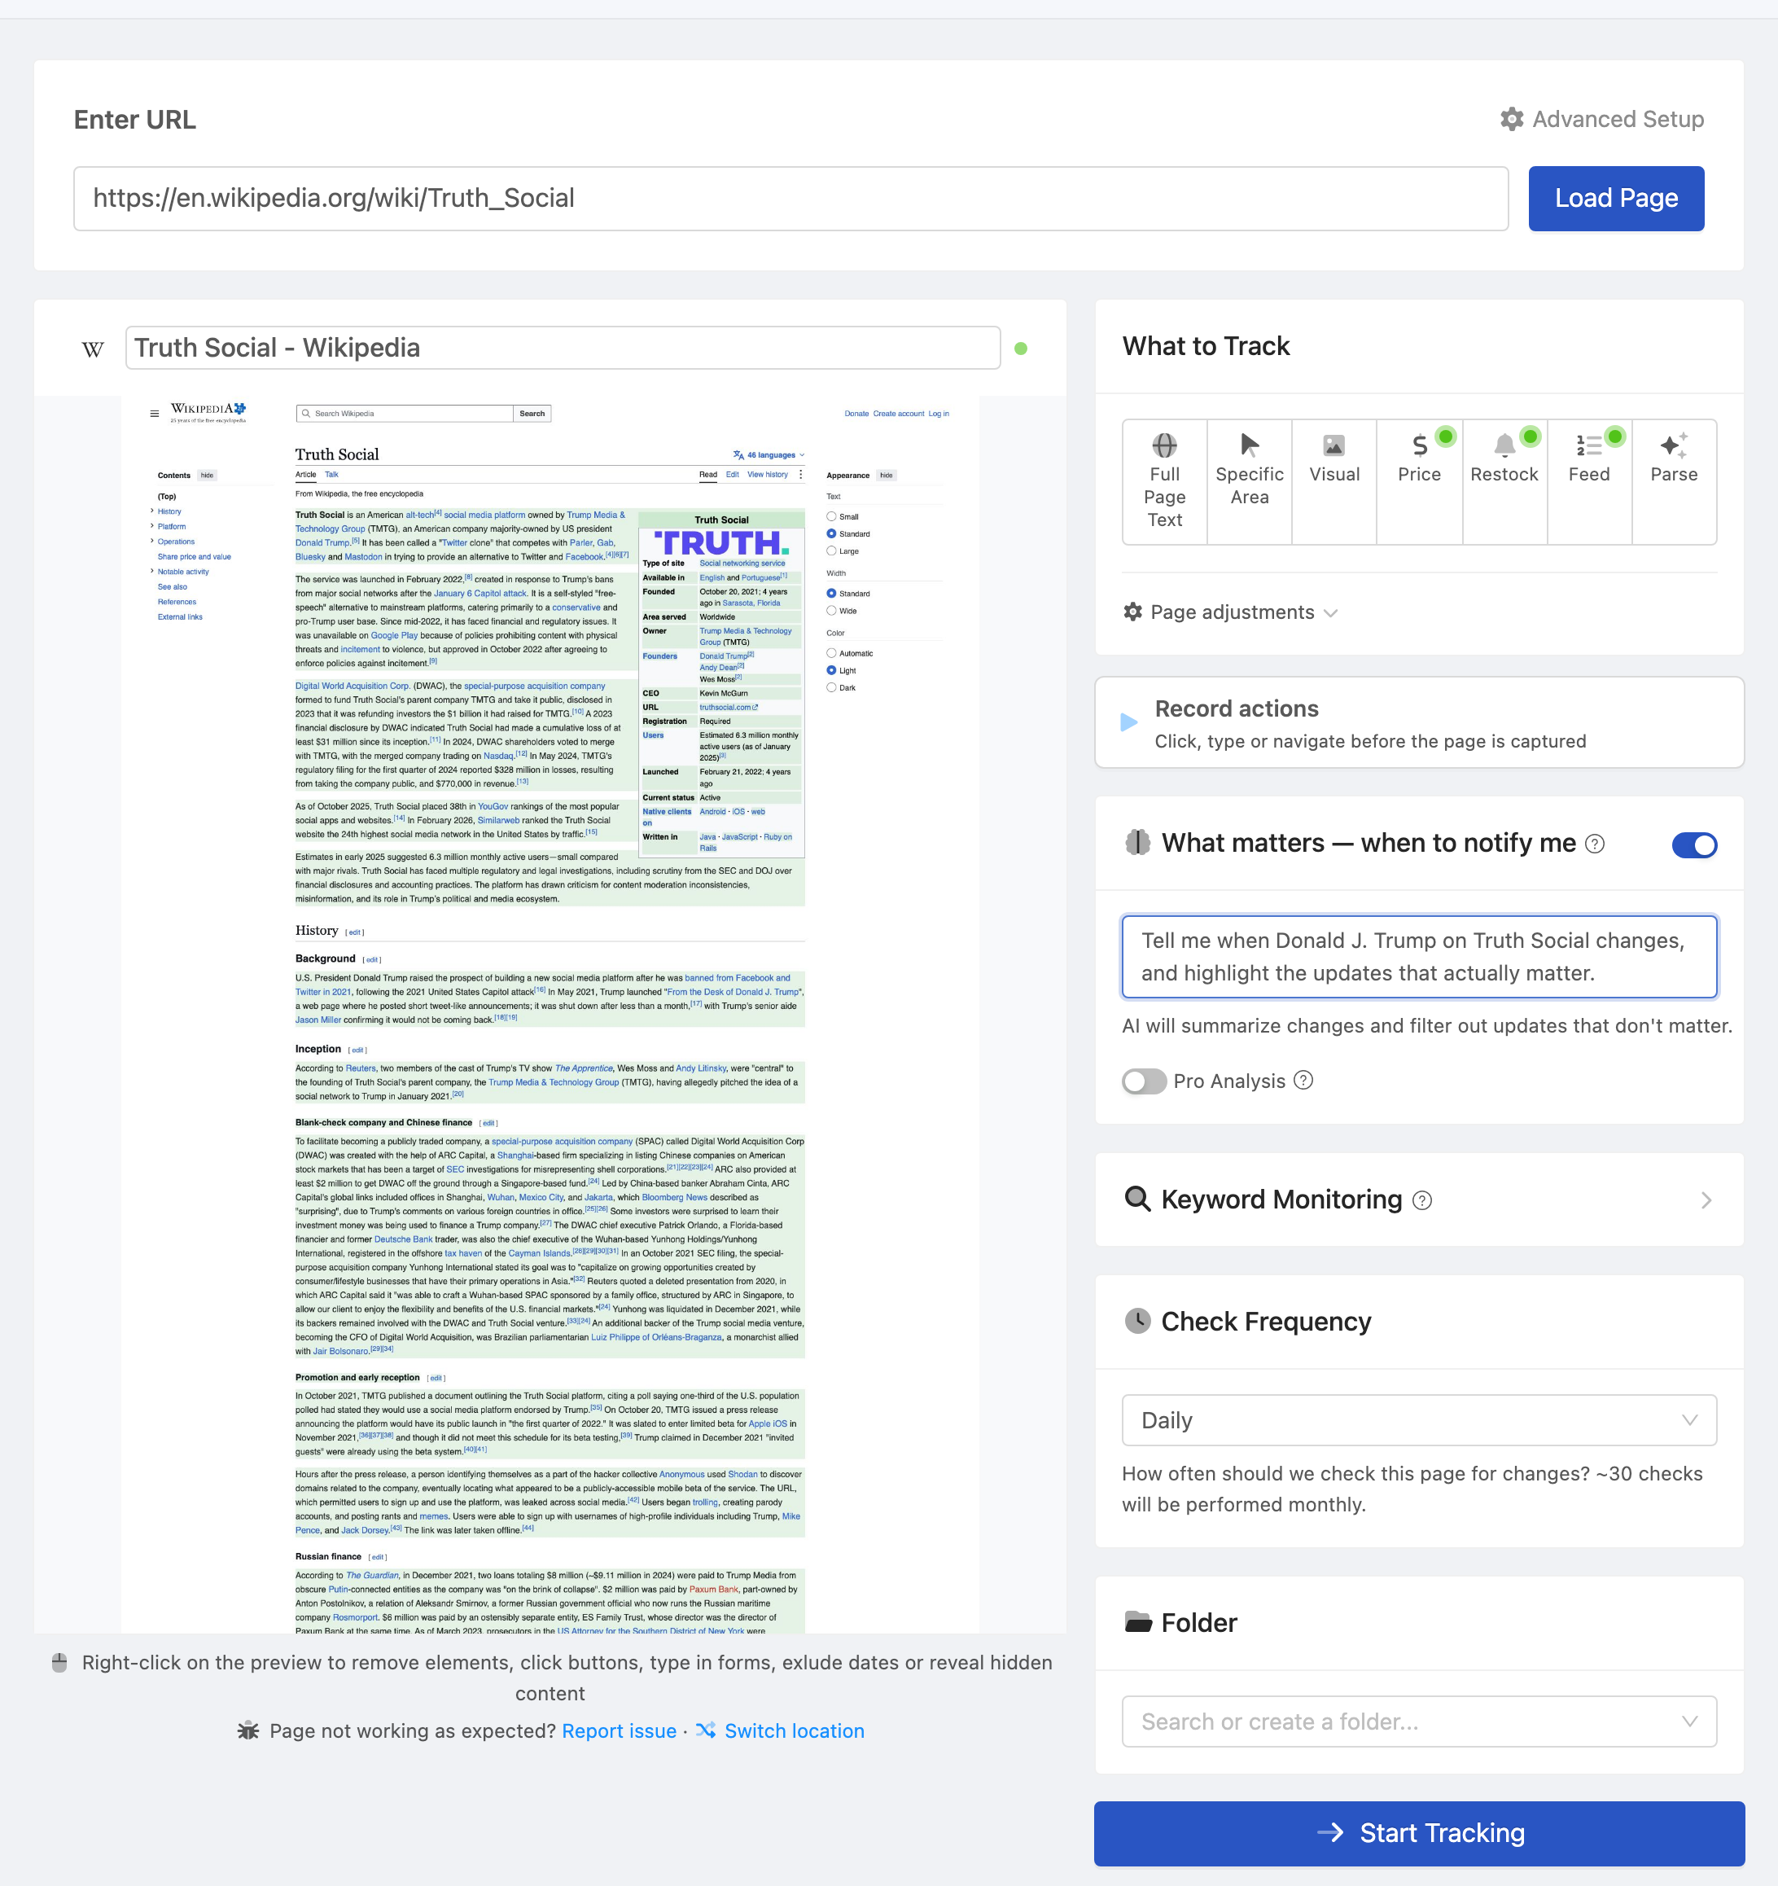Open the more options menu in preview

click(x=800, y=474)
